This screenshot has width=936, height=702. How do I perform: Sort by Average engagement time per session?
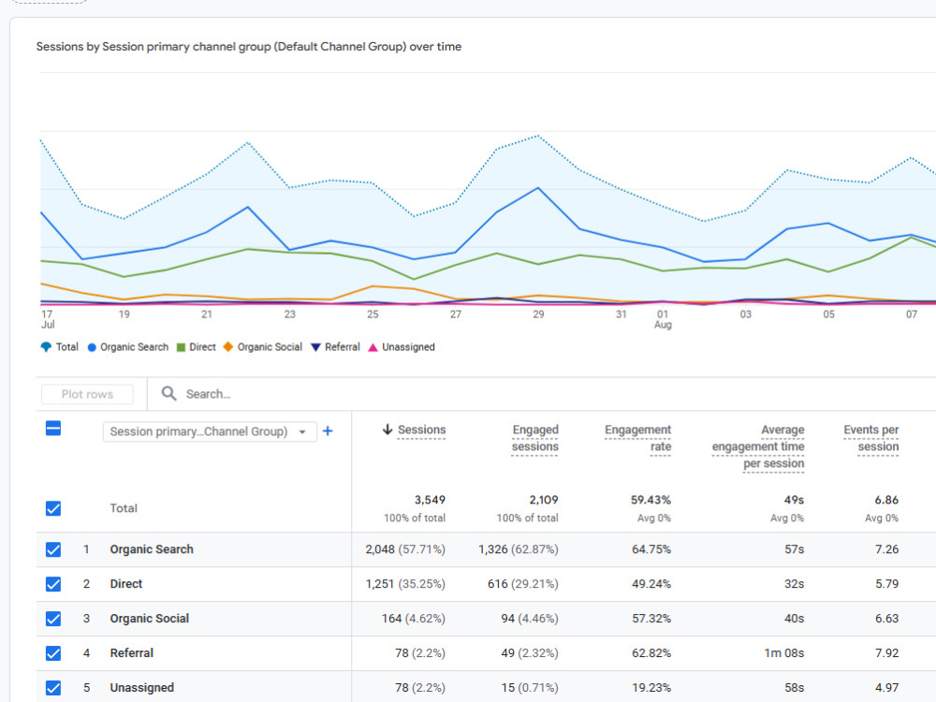click(758, 446)
